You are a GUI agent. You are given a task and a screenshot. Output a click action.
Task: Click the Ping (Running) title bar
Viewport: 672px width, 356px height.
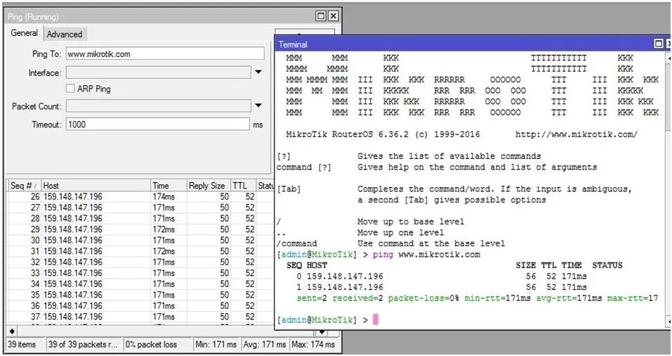click(160, 17)
